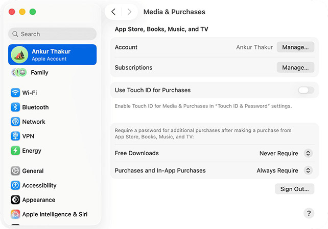328x229 pixels.
Task: Click gray Ankur Thakur account value
Action: tap(254, 47)
